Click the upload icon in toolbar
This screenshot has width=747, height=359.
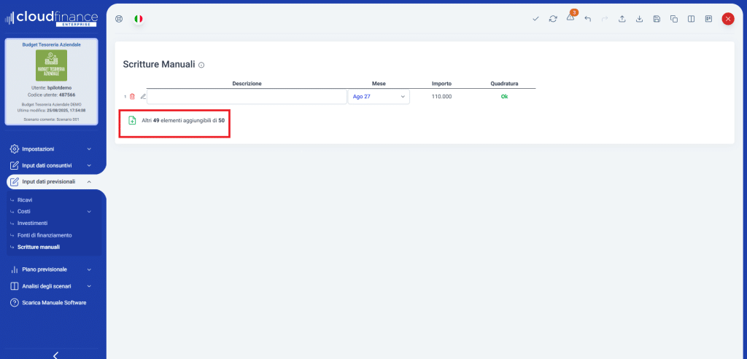point(622,19)
